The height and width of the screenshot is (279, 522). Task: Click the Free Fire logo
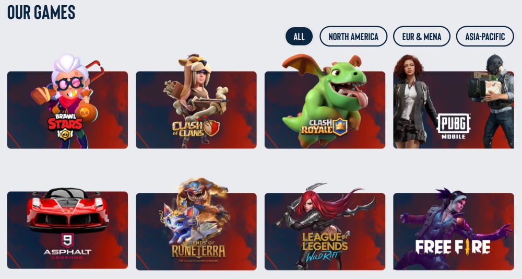[x=453, y=247]
